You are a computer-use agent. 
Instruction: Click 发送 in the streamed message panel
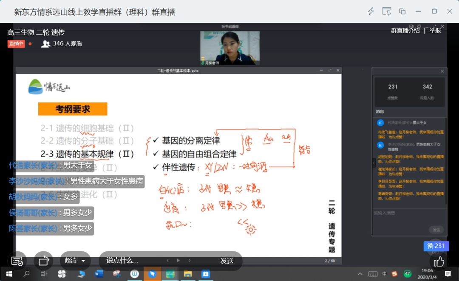click(436, 230)
